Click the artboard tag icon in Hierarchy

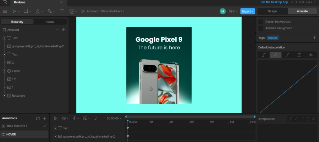coord(63,30)
